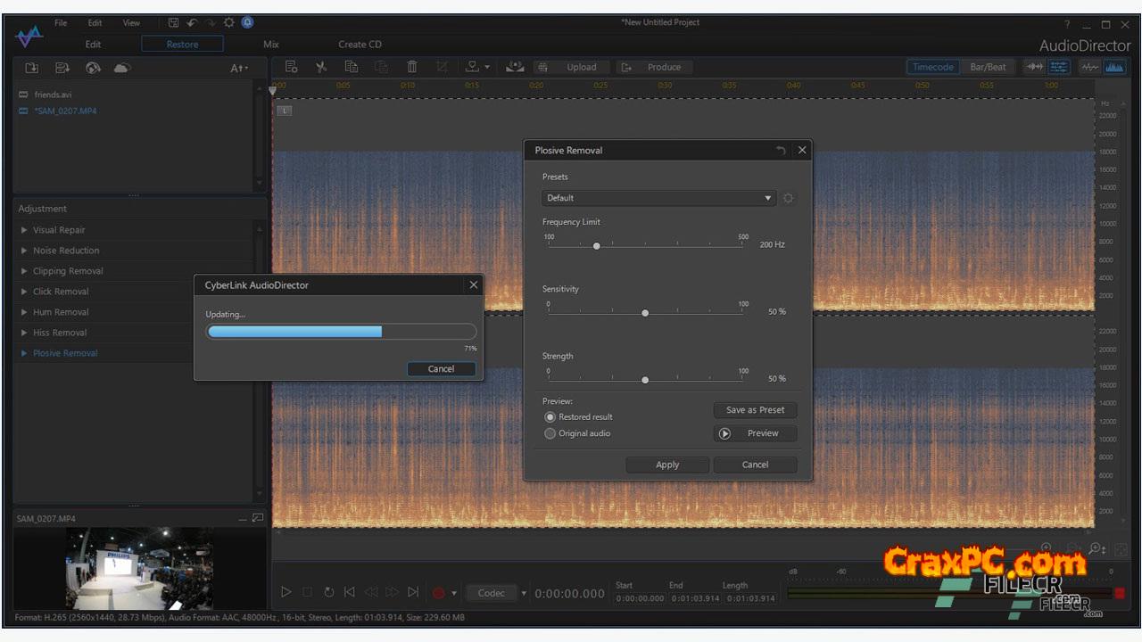Switch to spectral frequency view icon
Image resolution: width=1142 pixels, height=642 pixels.
click(1114, 67)
